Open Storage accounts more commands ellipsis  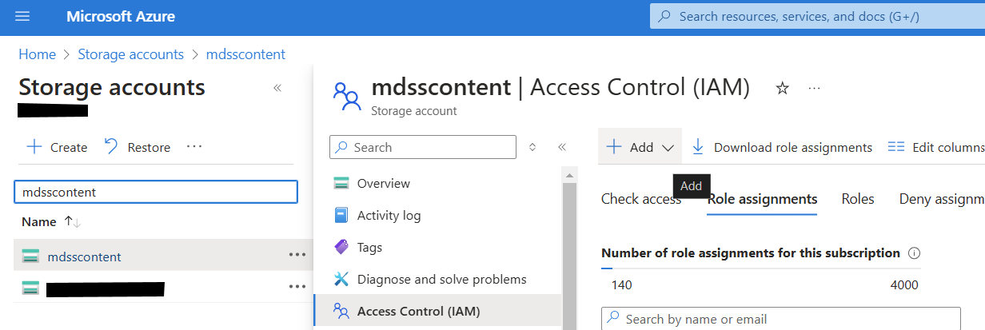(194, 147)
